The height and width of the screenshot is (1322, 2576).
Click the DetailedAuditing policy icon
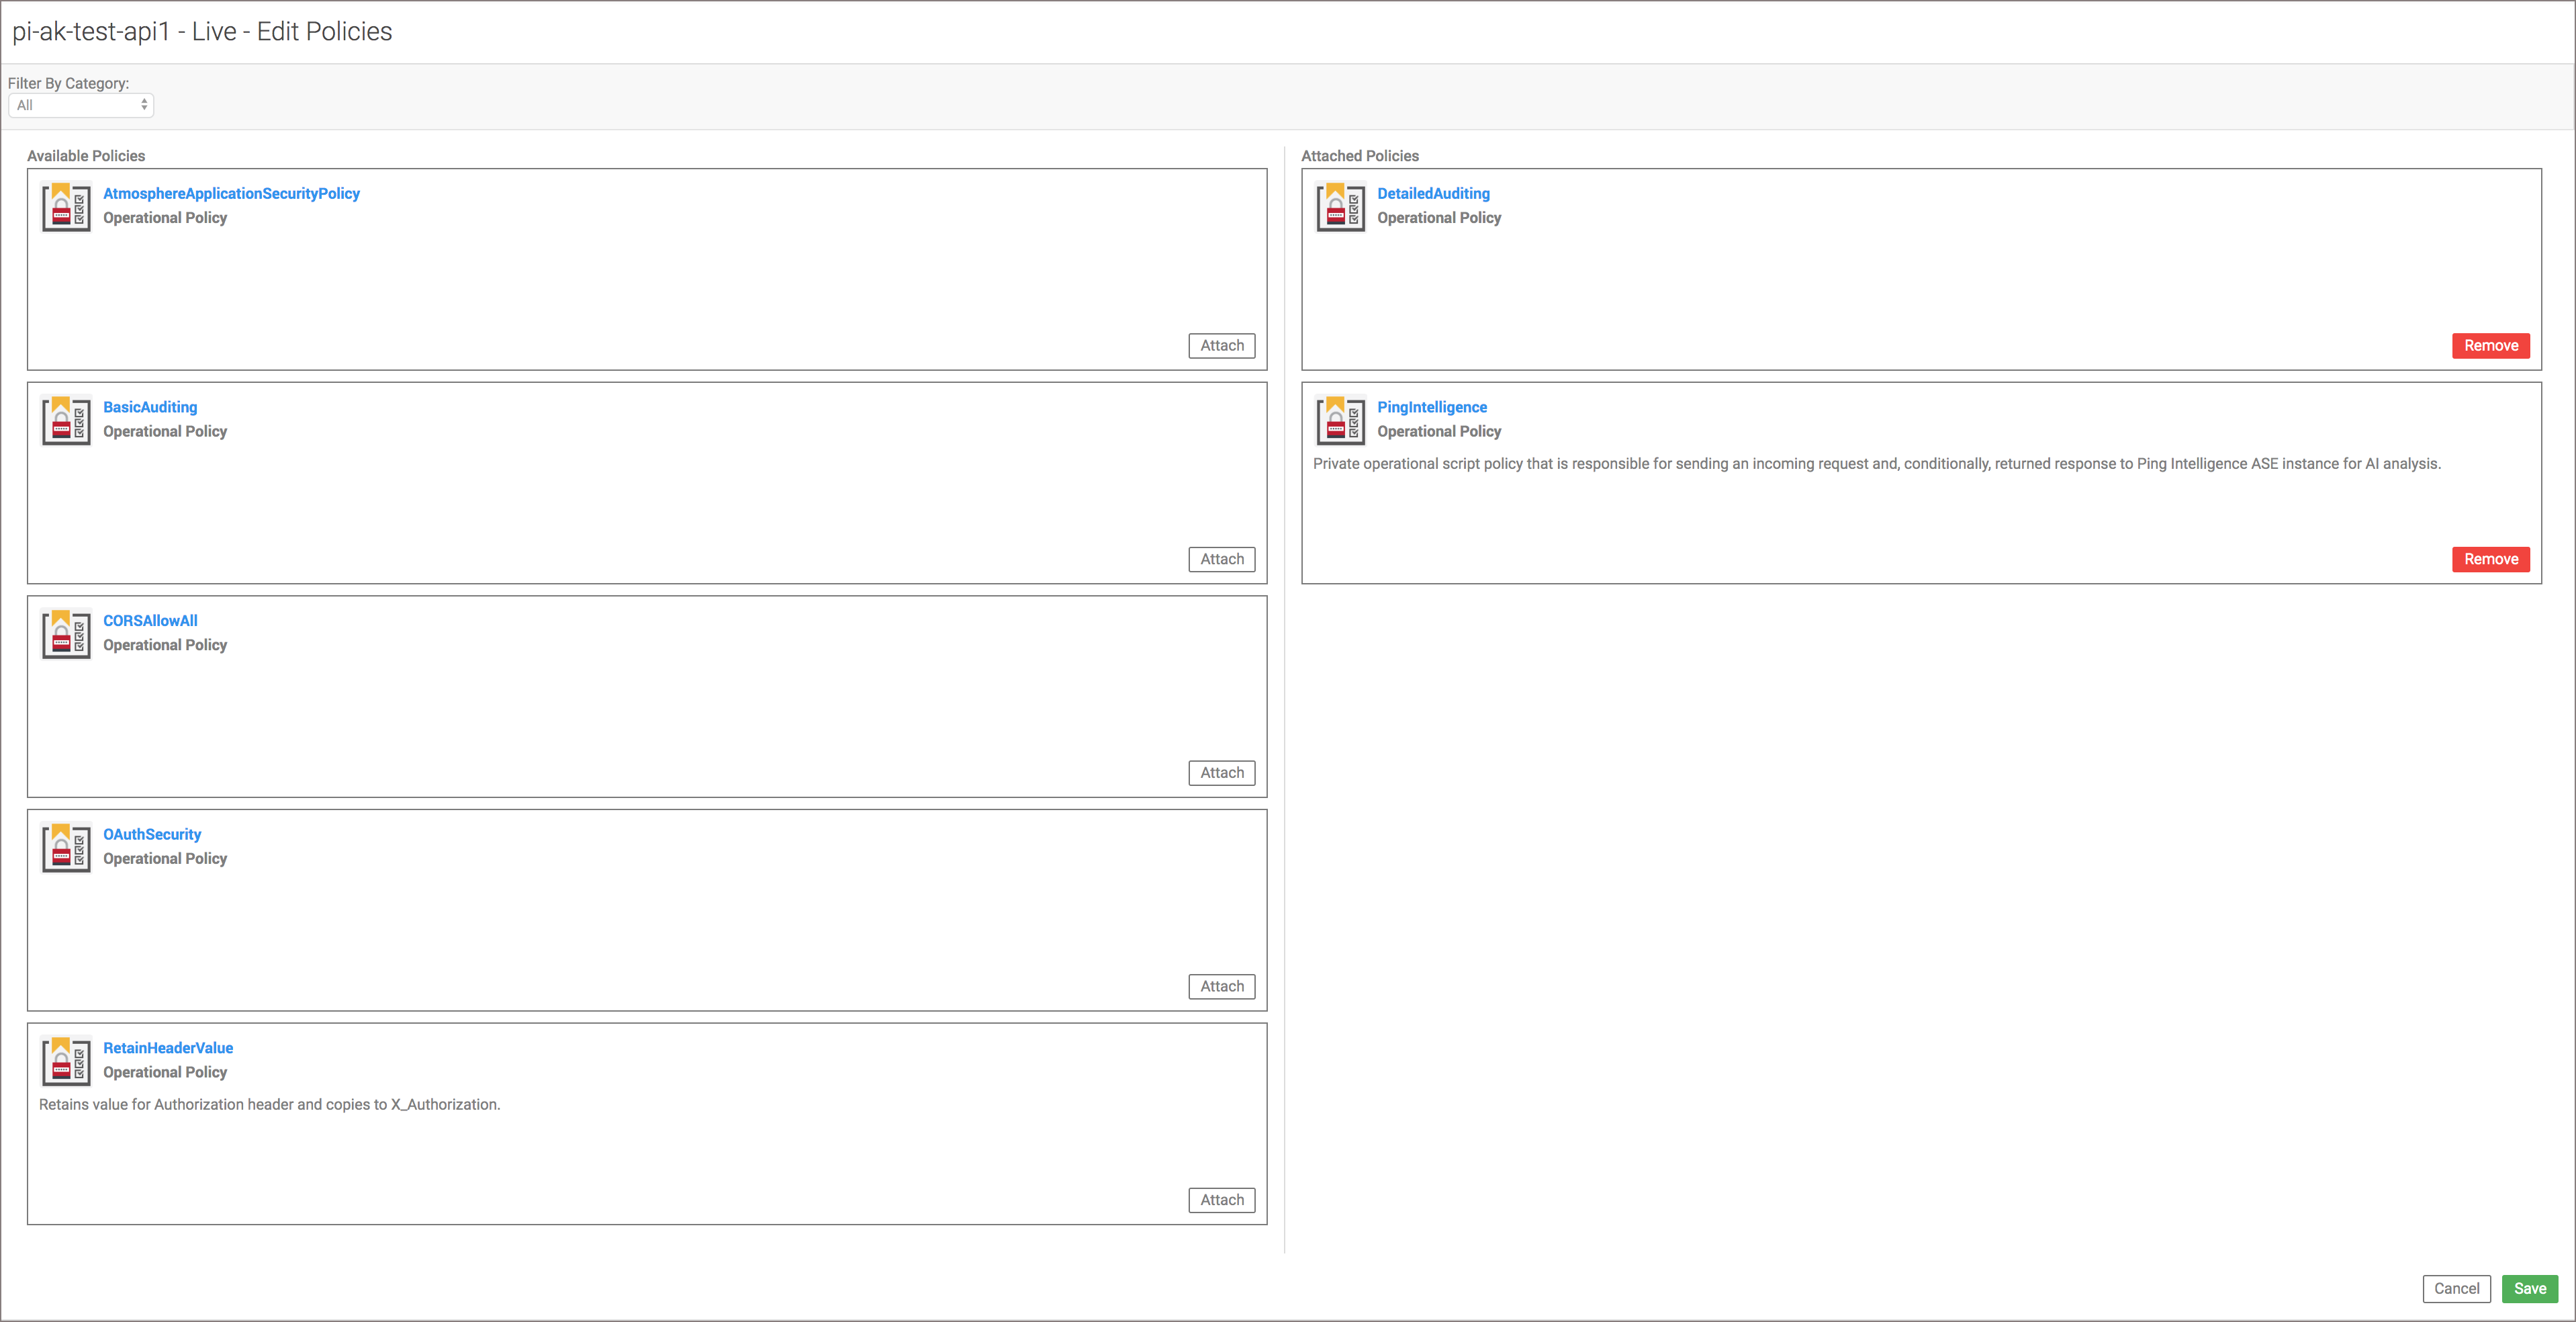coord(1340,207)
